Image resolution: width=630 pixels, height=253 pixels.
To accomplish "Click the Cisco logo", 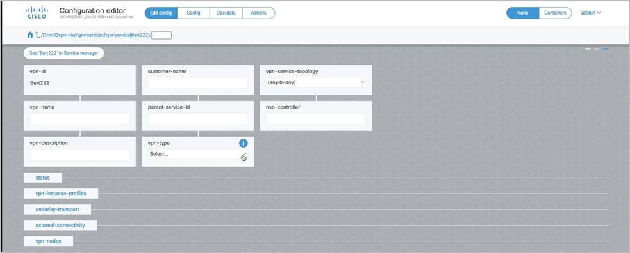I will click(x=37, y=12).
